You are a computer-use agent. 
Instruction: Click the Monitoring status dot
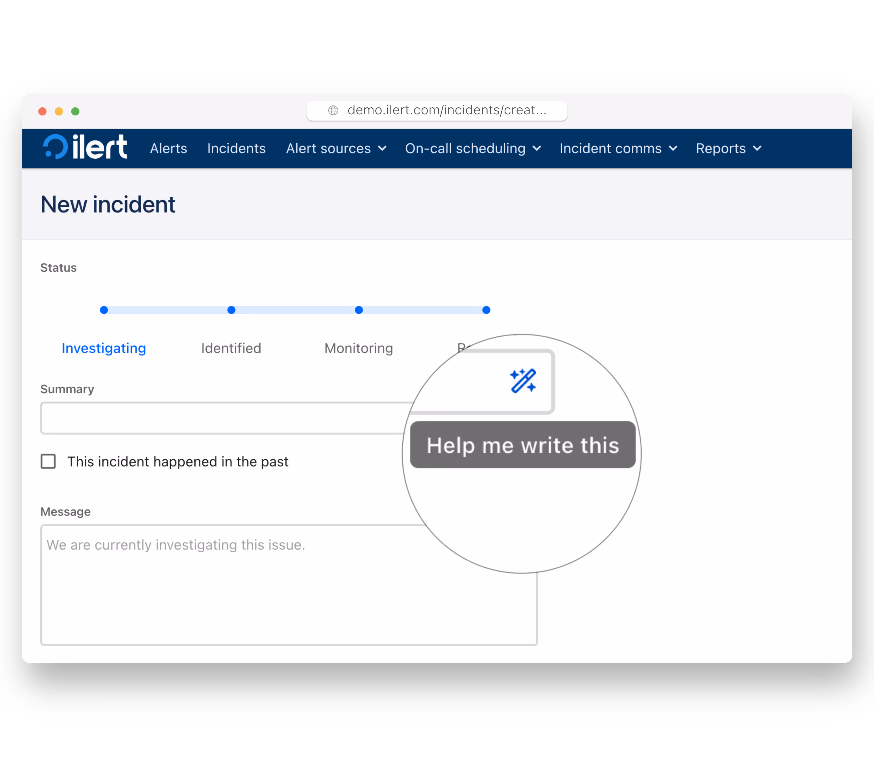[359, 310]
